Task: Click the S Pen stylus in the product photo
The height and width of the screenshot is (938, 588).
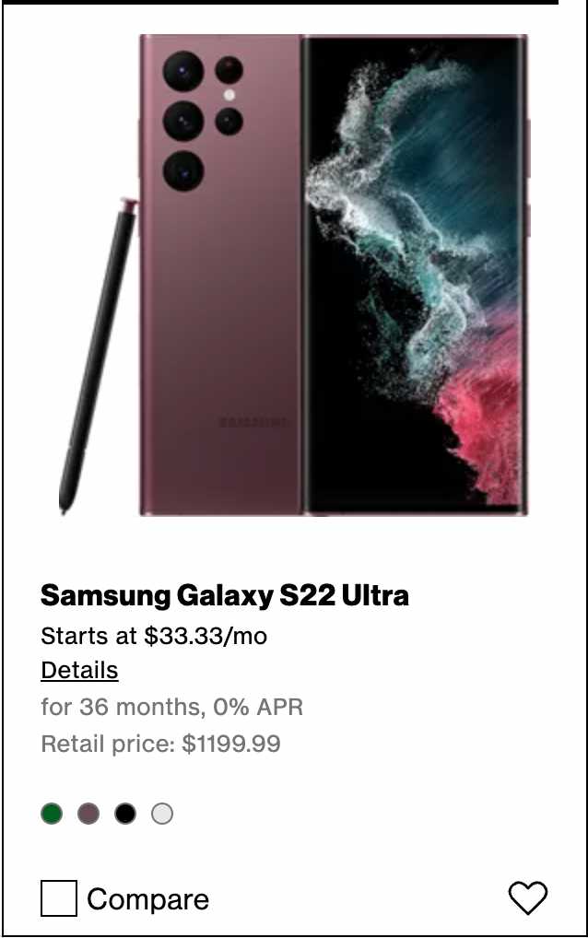Action: click(x=98, y=356)
